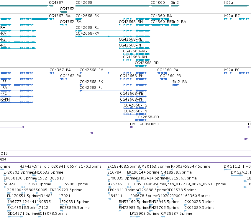
Task: Click the CG4360 gene label
Action: 158,3
